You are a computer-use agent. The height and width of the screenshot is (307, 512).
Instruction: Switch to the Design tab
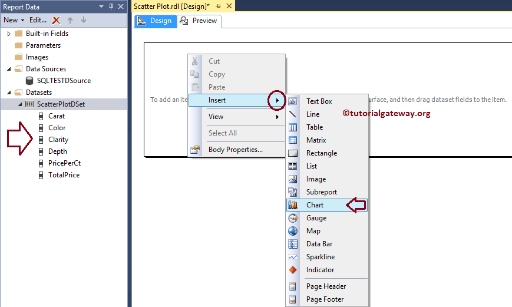(156, 21)
